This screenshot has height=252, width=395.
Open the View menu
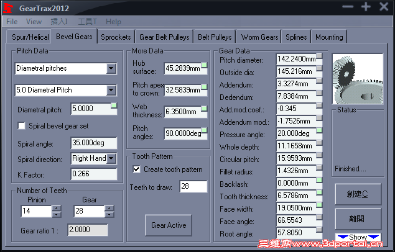pyautogui.click(x=34, y=22)
